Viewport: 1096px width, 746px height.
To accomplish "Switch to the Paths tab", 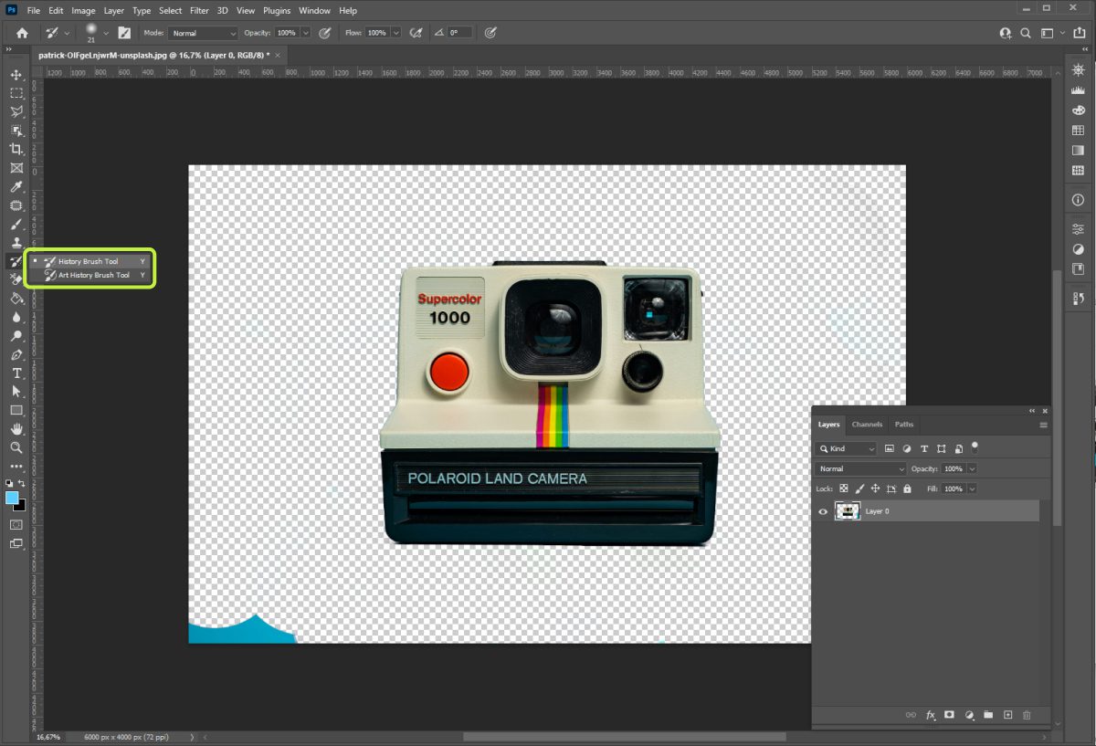I will coord(904,425).
